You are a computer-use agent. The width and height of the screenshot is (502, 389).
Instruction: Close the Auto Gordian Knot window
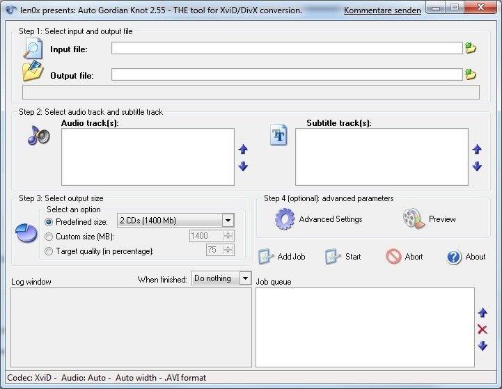click(x=480, y=7)
